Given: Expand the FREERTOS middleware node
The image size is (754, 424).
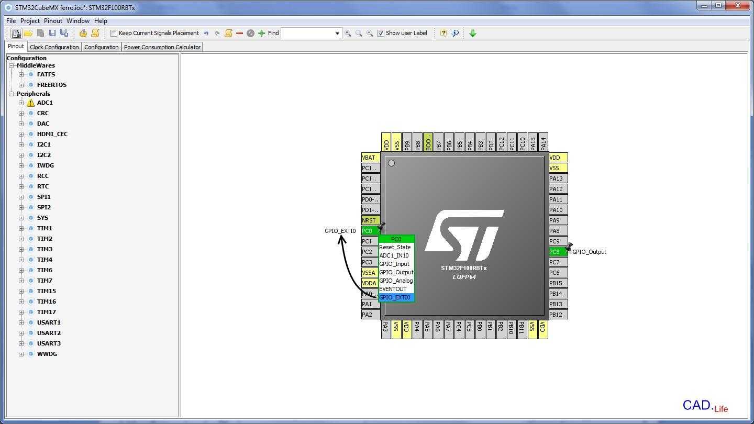Looking at the screenshot, I should (x=21, y=85).
